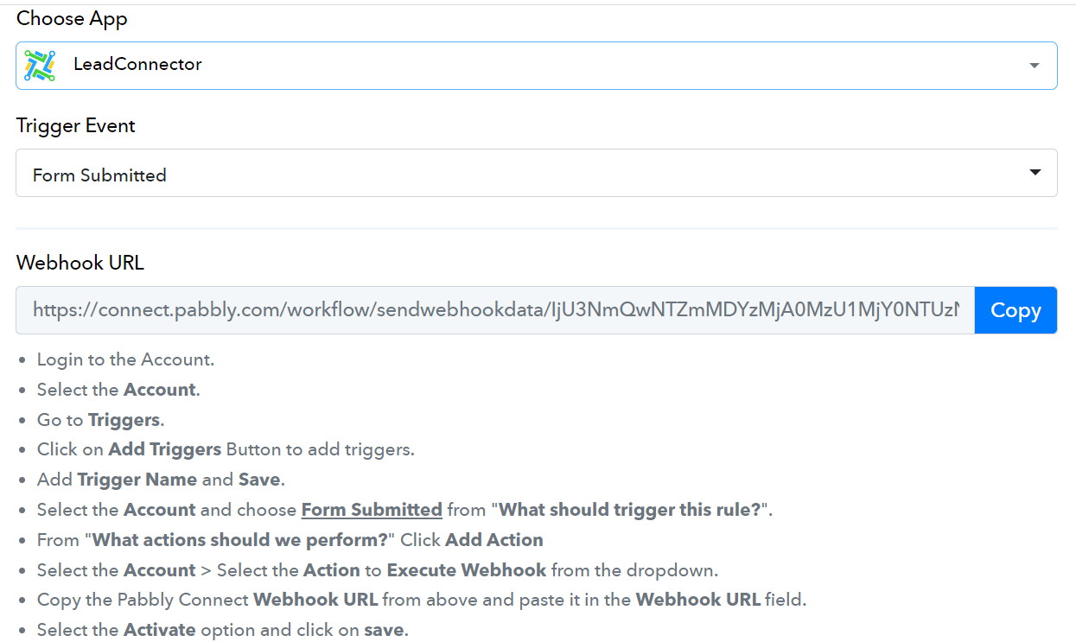Click 'Add Trigger Name and Save' line
The width and height of the screenshot is (1076, 642).
coord(161,480)
